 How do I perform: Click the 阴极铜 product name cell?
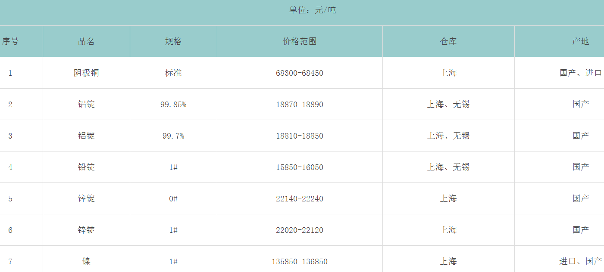tap(86, 73)
